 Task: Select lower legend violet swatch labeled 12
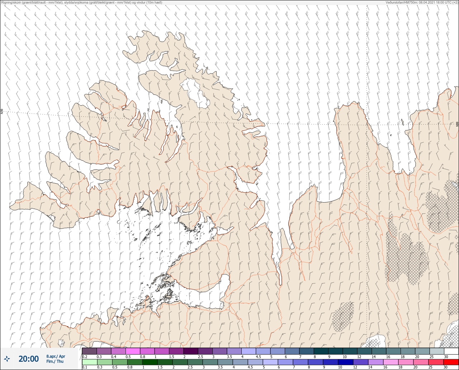[360, 362]
